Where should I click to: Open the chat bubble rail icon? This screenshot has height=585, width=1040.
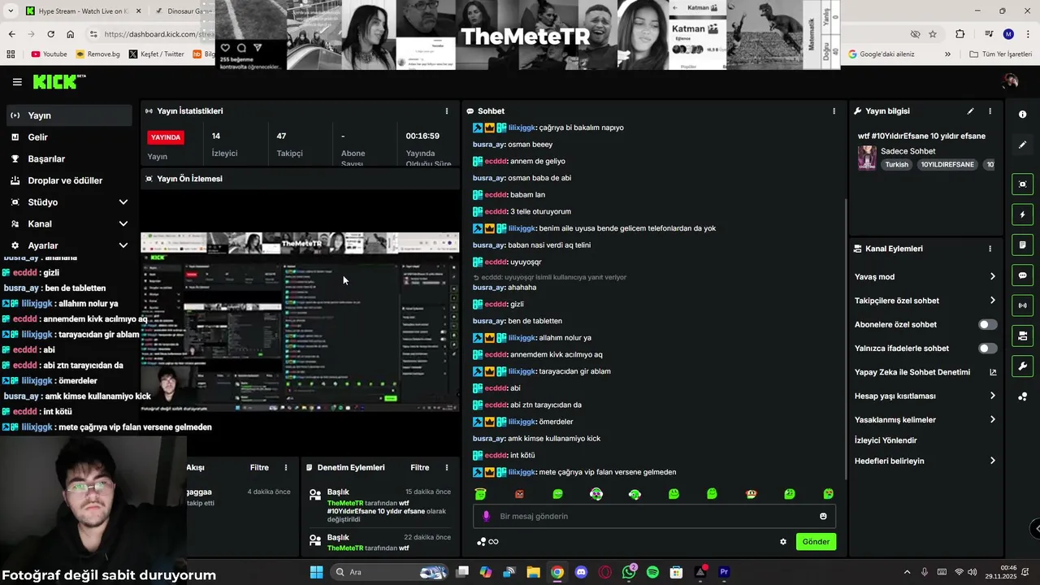tap(1022, 275)
